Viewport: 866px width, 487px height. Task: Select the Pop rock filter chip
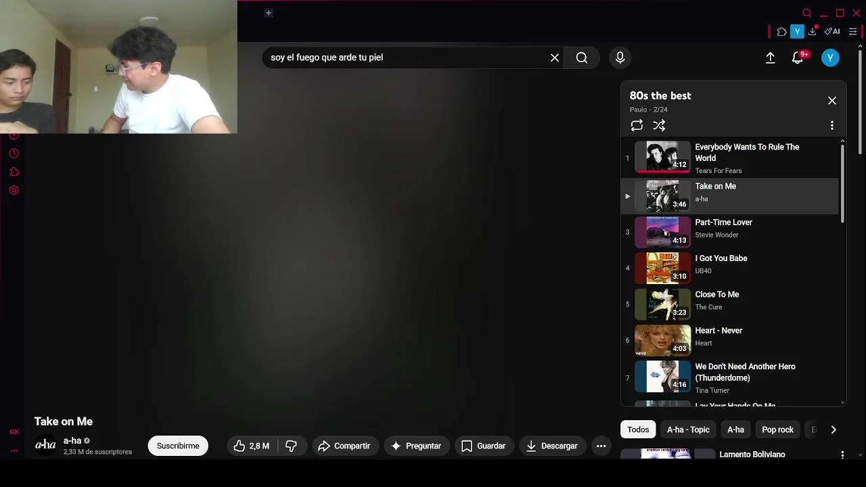777,430
